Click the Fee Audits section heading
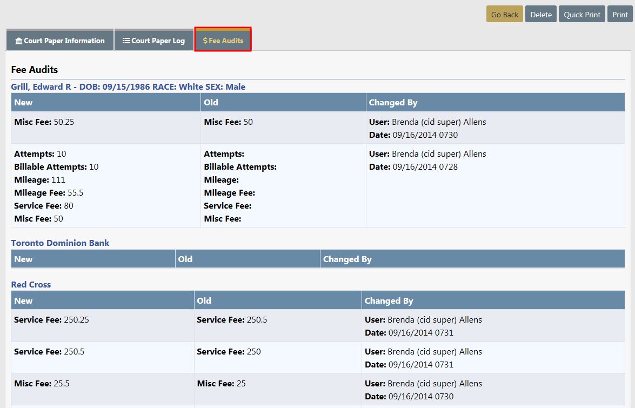Viewport: 635px width, 408px height. 35,70
